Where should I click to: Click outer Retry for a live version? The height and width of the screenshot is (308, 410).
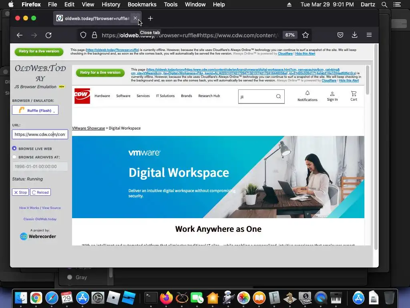click(x=39, y=51)
